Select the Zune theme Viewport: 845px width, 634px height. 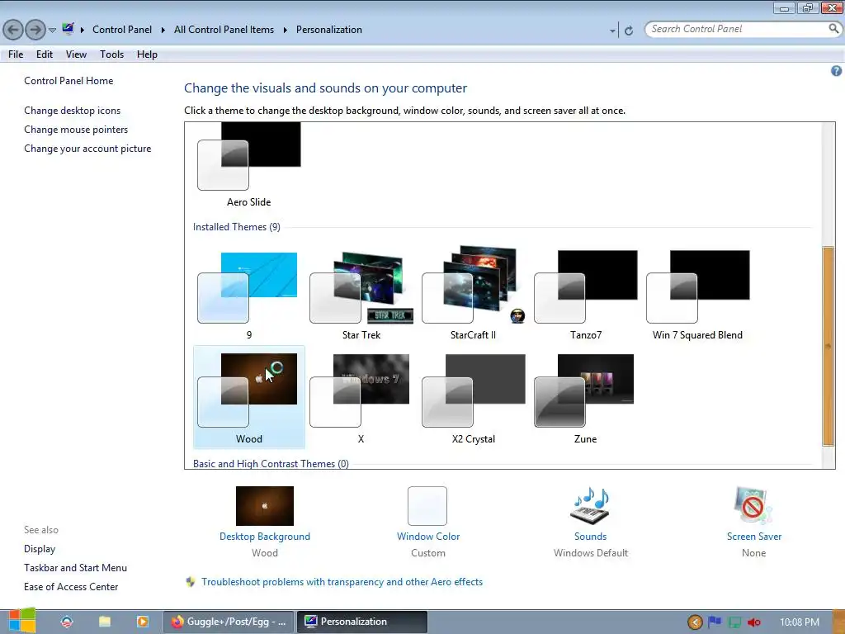585,397
